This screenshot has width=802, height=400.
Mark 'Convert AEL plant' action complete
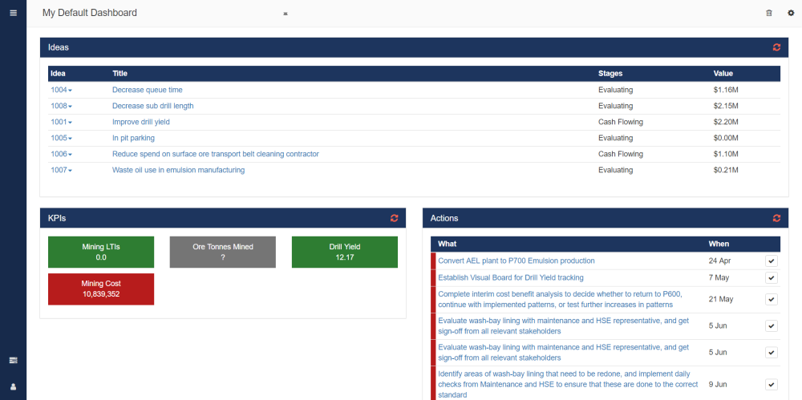pyautogui.click(x=772, y=261)
